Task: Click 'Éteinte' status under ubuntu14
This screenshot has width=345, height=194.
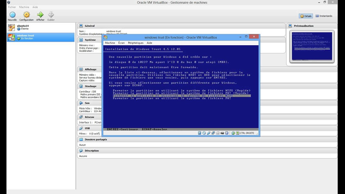Action: pos(25,29)
